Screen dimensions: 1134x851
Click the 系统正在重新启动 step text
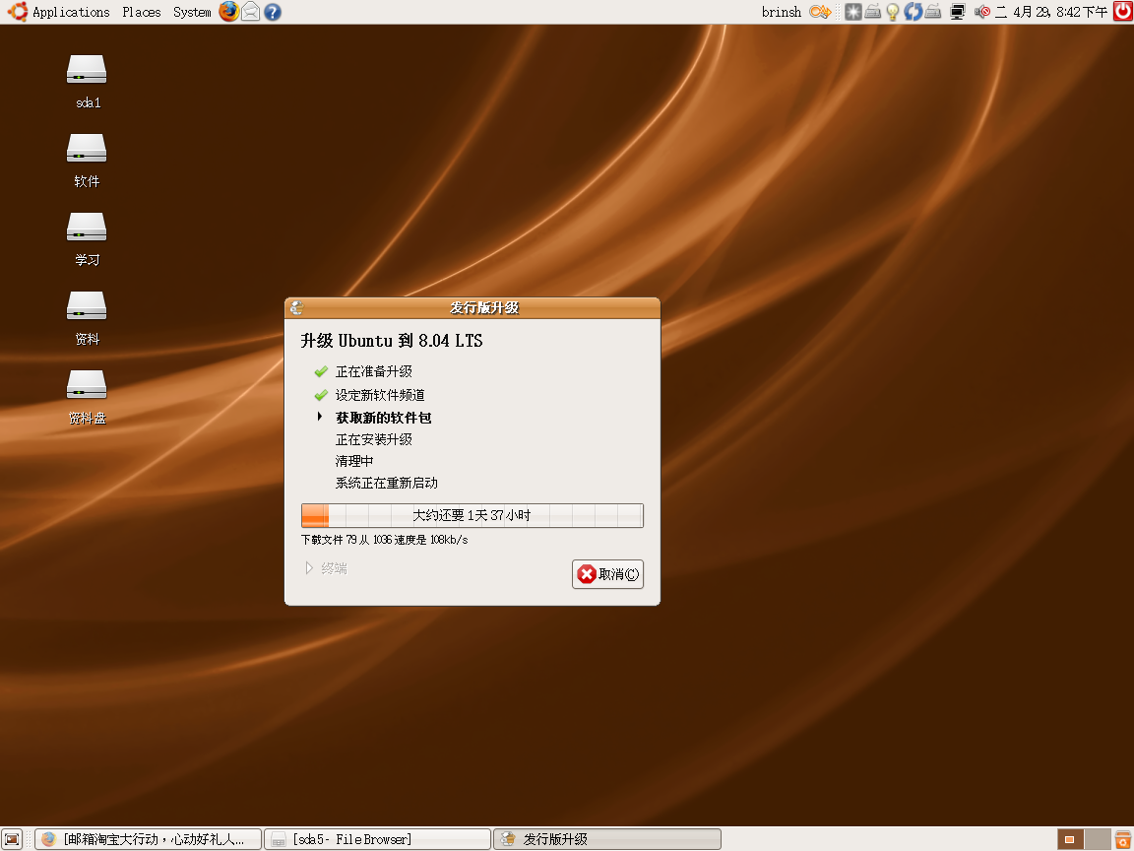386,483
